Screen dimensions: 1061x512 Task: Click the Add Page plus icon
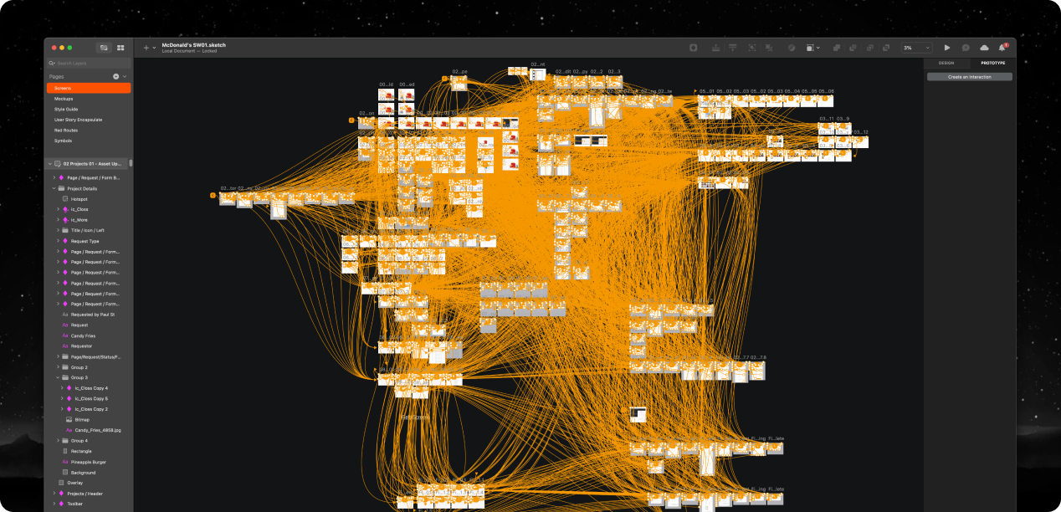[x=116, y=76]
